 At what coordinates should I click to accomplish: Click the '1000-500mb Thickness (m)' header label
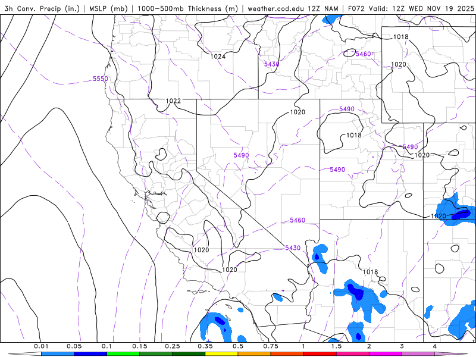pyautogui.click(x=187, y=8)
